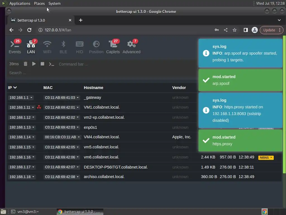Screen dimensions: 286x215
Task: Expand the dropdown for IP 192.168.1.16
Action: point(22,157)
